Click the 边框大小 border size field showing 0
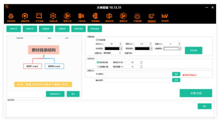Image resolution: width=220 pixels, height=121 pixels. pos(171,44)
